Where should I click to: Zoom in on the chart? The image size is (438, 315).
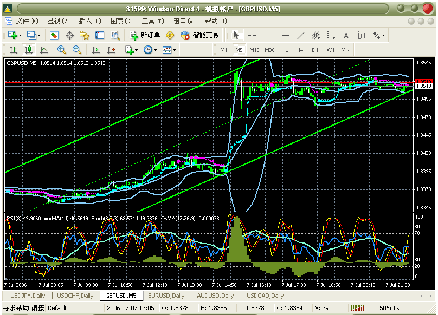pyautogui.click(x=62, y=50)
